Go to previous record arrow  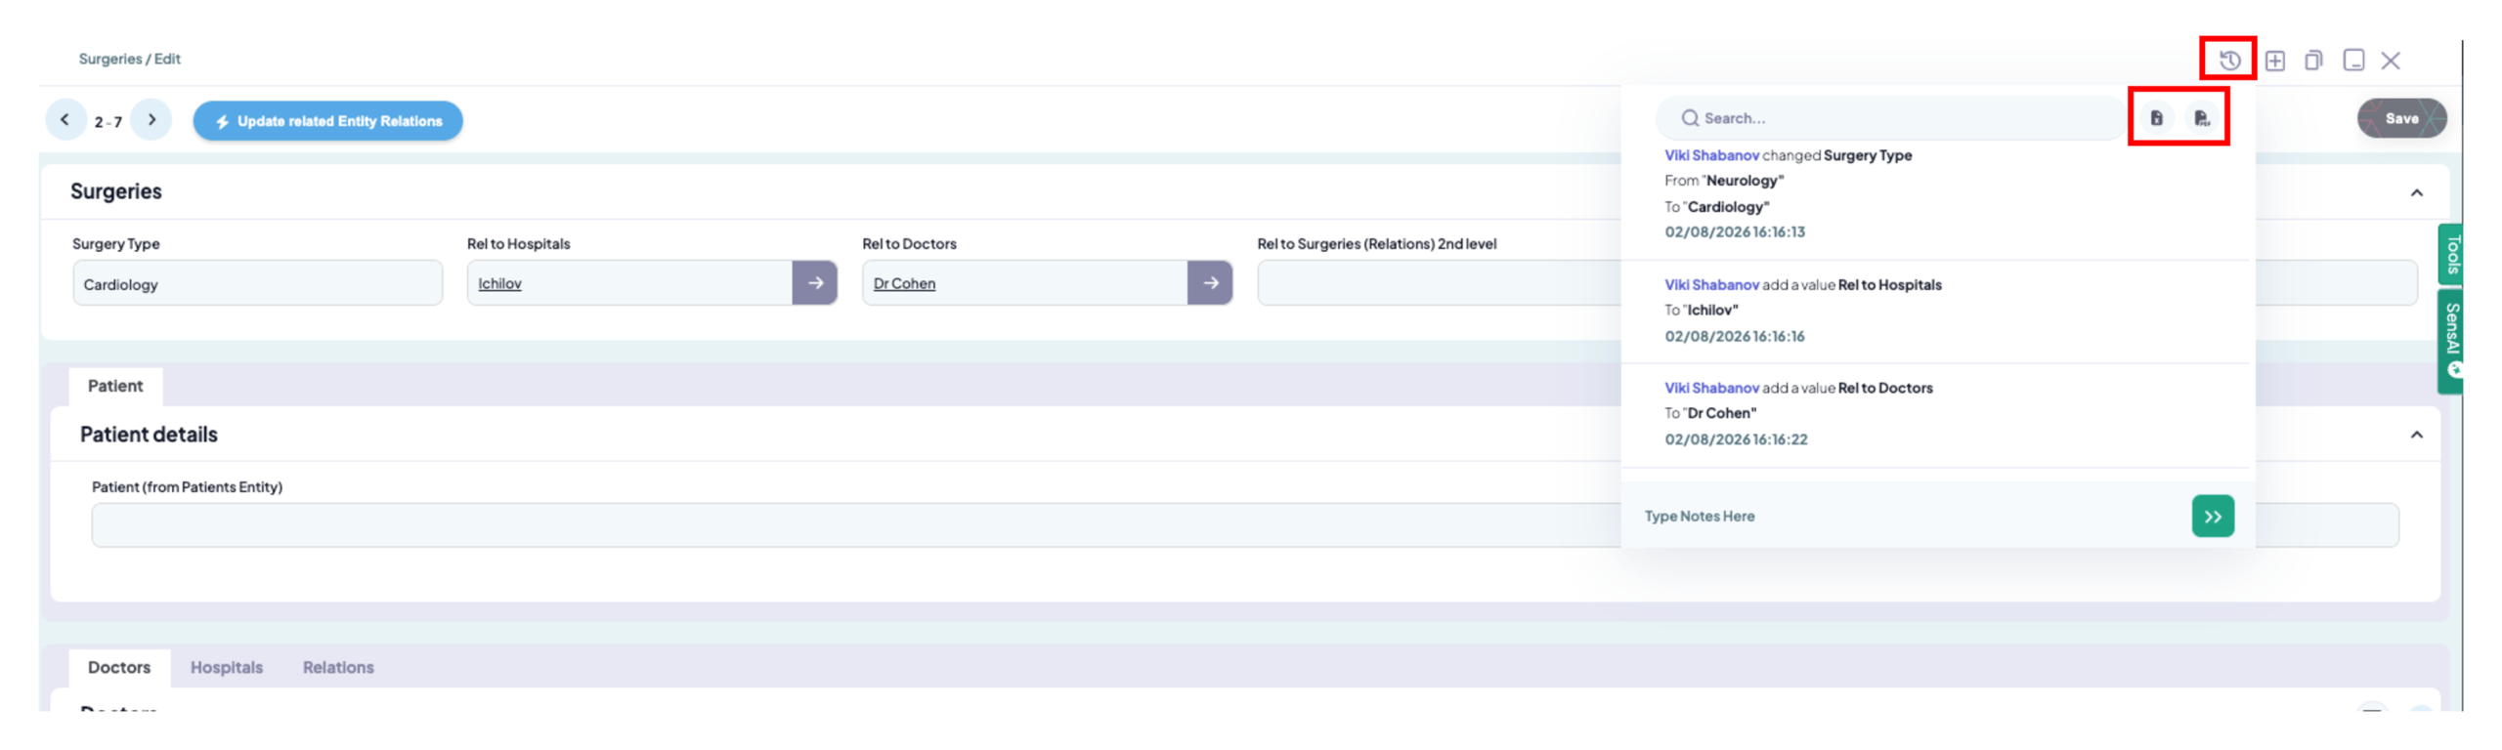click(65, 120)
